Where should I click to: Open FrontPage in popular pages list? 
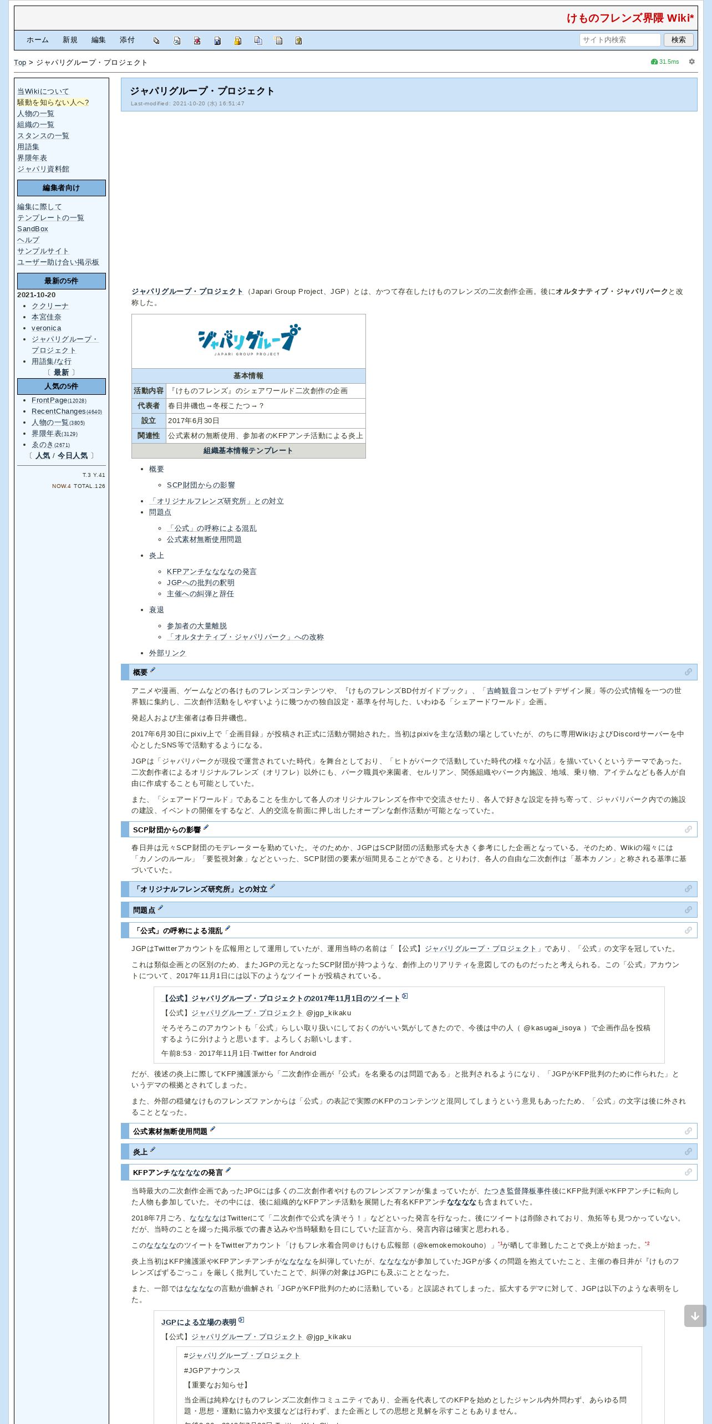(x=49, y=400)
